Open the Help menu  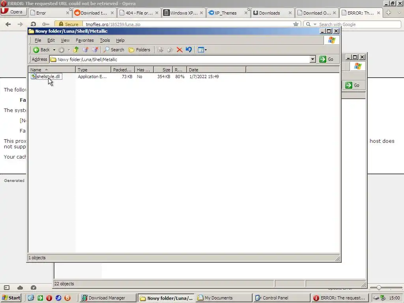tap(120, 40)
